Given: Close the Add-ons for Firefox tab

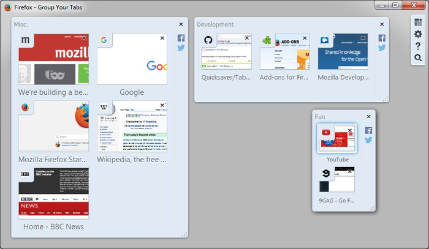Looking at the screenshot, I should coord(305,38).
